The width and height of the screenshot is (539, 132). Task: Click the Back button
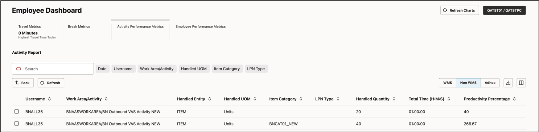pyautogui.click(x=23, y=83)
